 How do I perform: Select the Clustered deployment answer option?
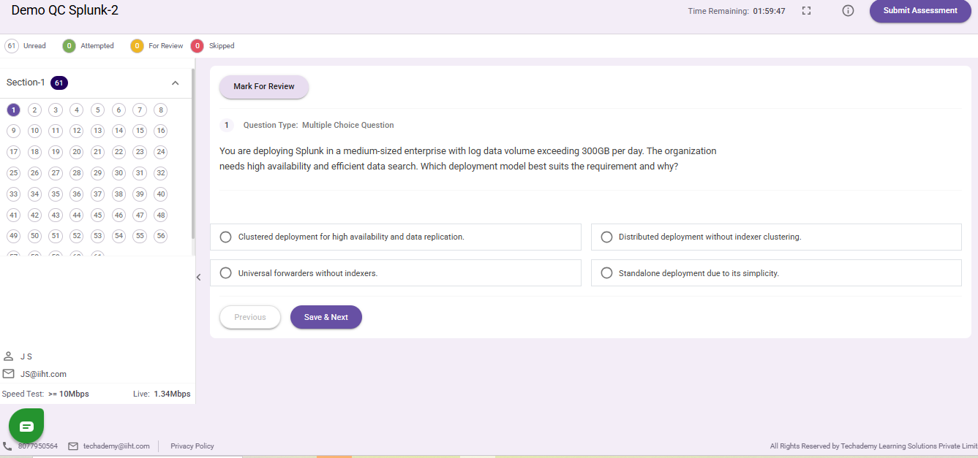226,237
